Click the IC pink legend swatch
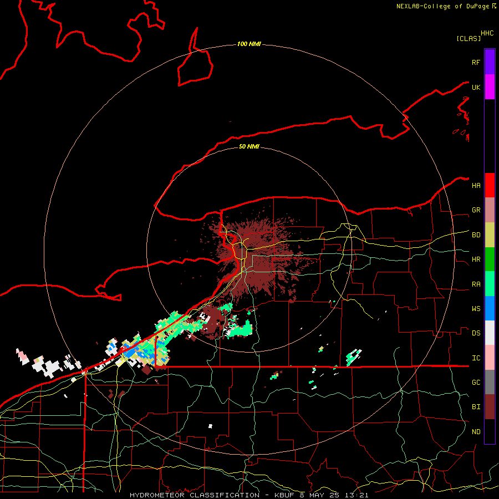The height and width of the screenshot is (499, 499). coord(490,358)
